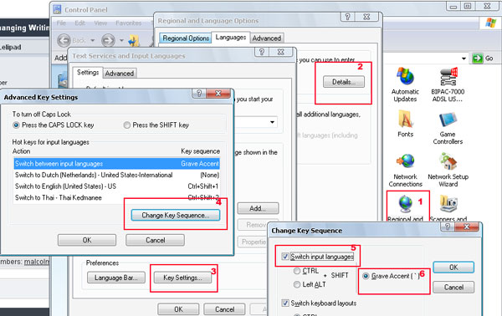Click the Details button

point(344,82)
